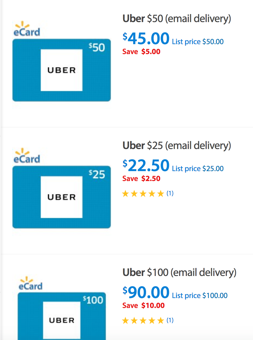The width and height of the screenshot is (253, 340).
Task: Click the $45.00 price
Action: (x=146, y=39)
